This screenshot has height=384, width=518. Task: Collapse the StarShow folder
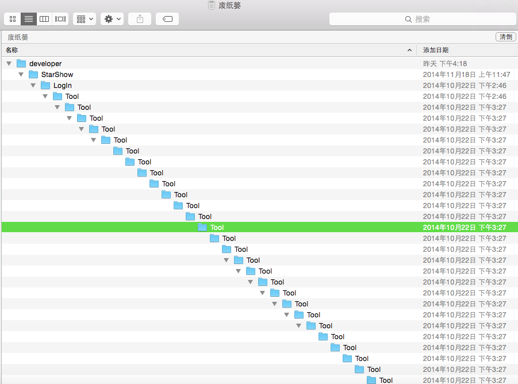[x=21, y=75]
